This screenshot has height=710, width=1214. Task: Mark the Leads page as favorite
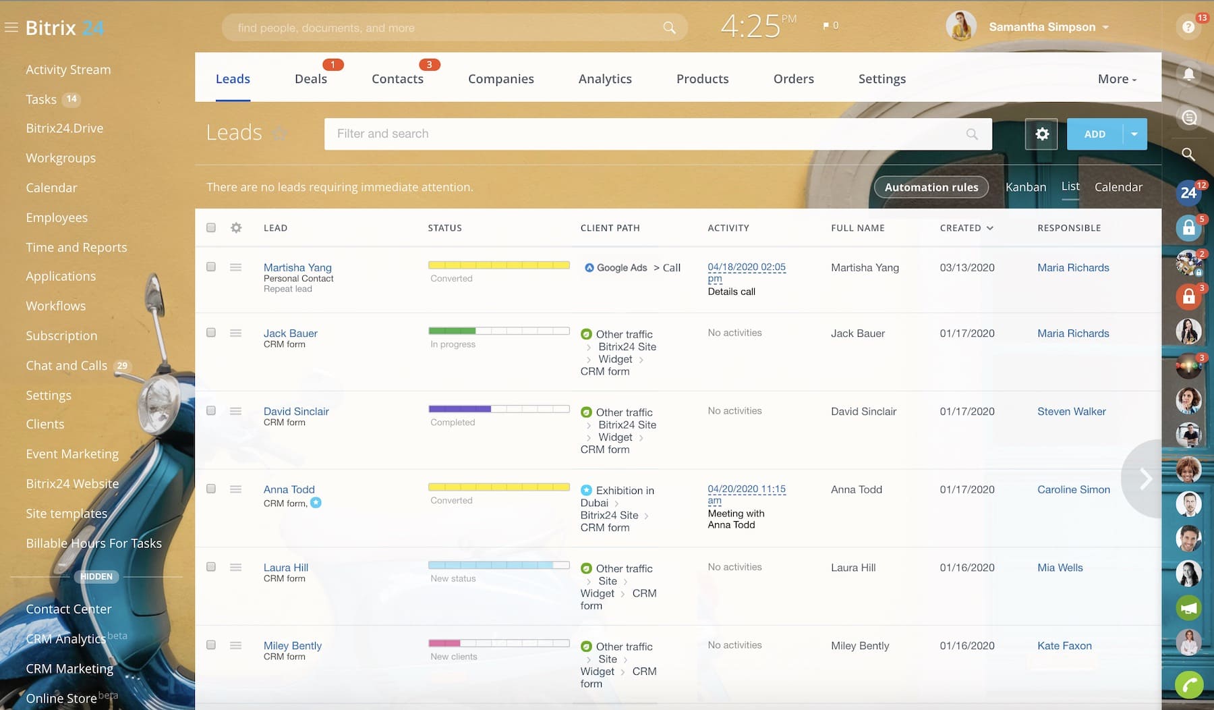[x=279, y=134]
